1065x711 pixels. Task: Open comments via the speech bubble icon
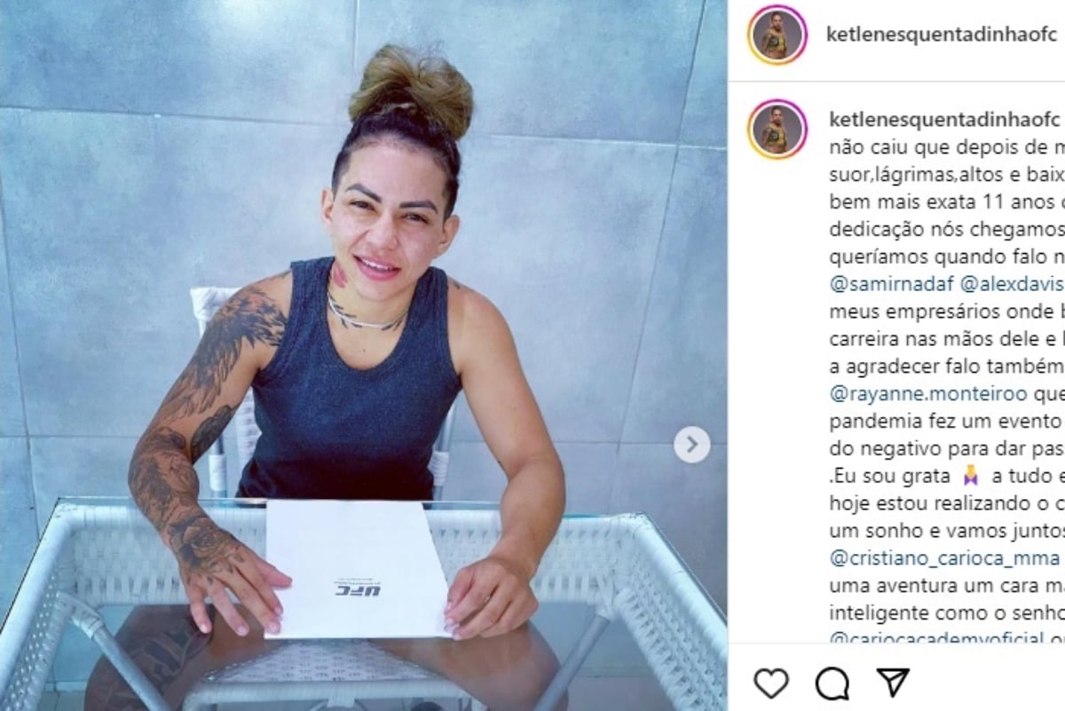[832, 682]
